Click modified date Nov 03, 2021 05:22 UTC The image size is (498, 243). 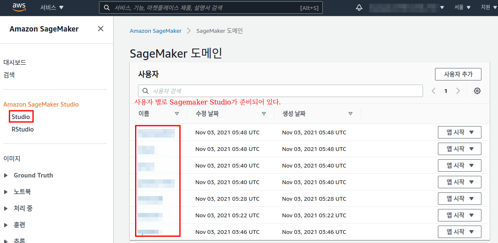point(227,215)
